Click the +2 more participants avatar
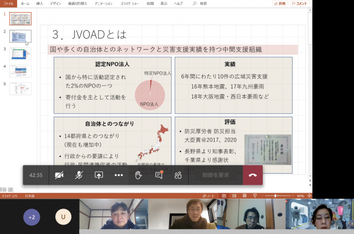 pos(32,217)
